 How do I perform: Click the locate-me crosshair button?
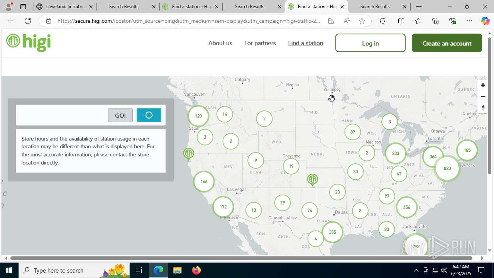pos(149,115)
